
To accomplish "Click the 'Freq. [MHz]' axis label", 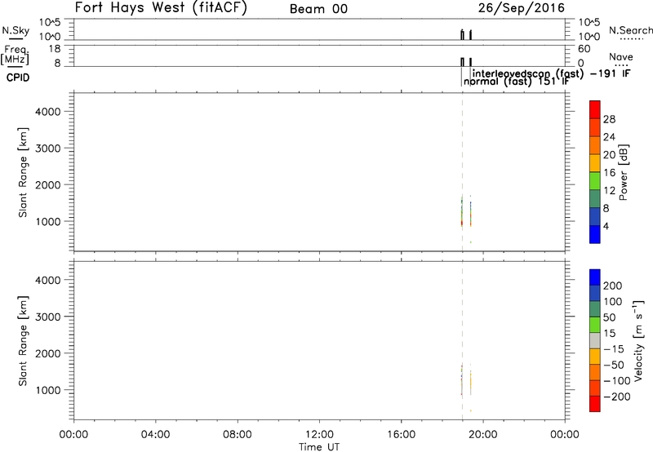I will [x=16, y=55].
